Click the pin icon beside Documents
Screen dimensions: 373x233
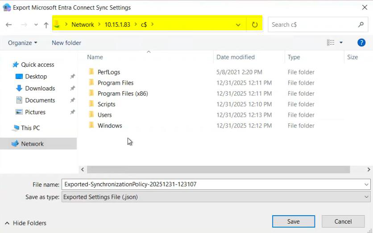point(73,100)
